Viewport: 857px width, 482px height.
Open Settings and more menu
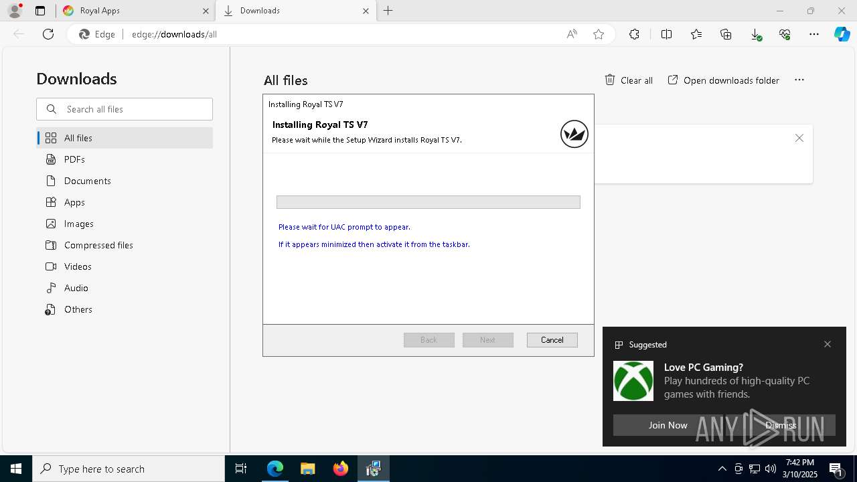pos(814,34)
